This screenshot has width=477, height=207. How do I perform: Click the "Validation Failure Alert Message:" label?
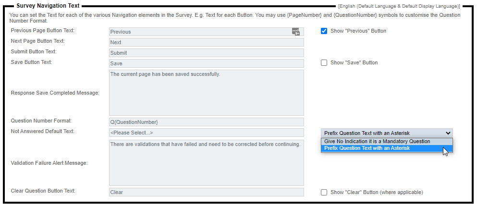[x=49, y=163]
